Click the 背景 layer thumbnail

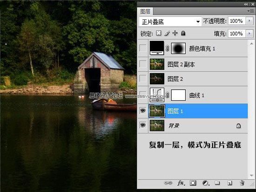(157, 126)
